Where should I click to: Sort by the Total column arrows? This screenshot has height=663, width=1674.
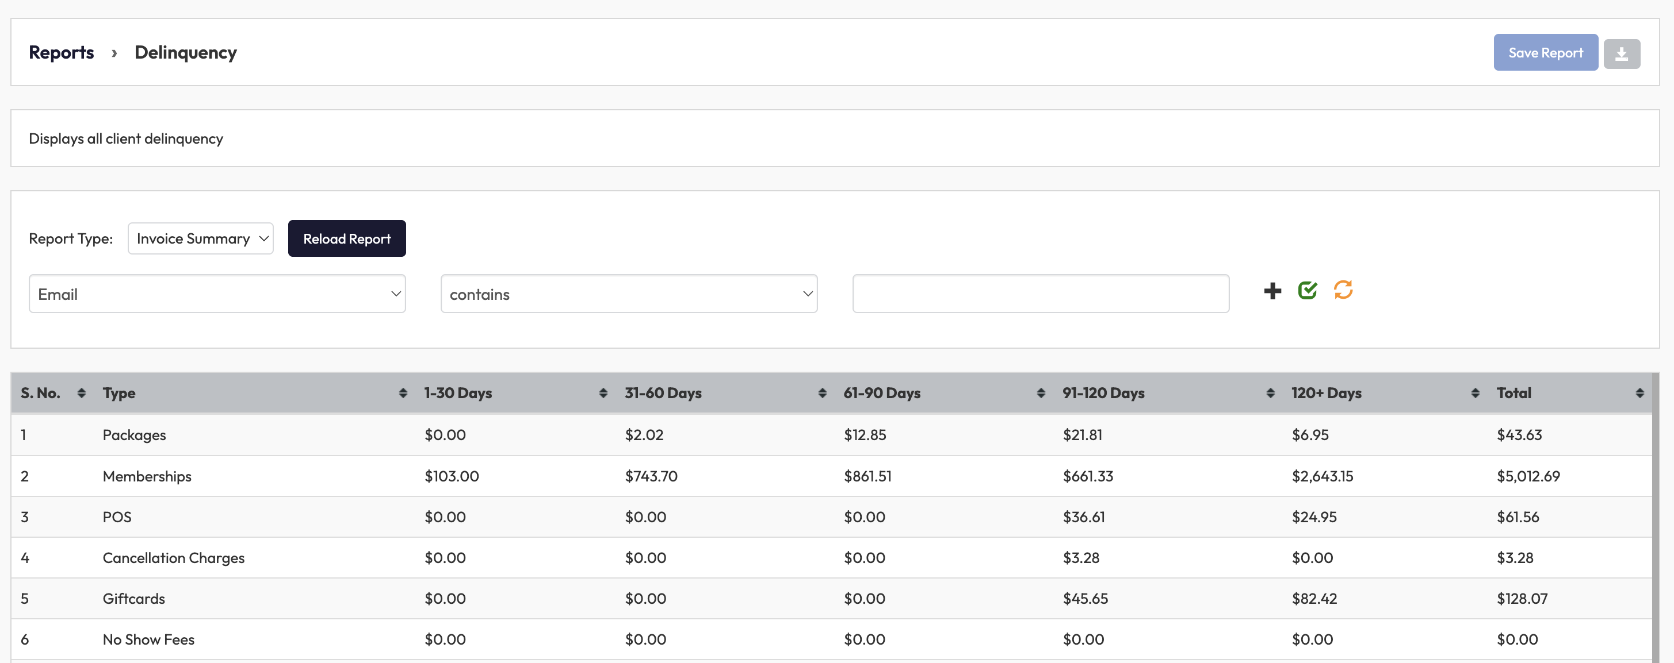pos(1639,393)
